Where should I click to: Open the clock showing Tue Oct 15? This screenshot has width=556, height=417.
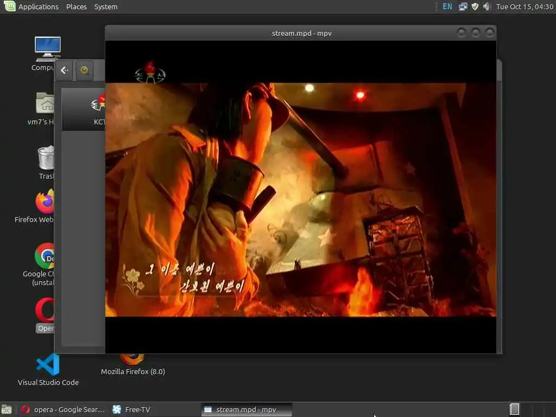coord(525,7)
